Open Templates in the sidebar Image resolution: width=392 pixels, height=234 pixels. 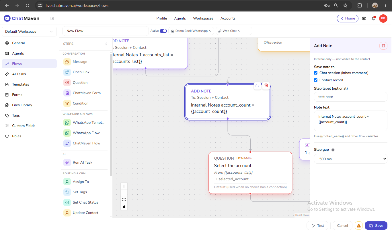(x=29, y=84)
